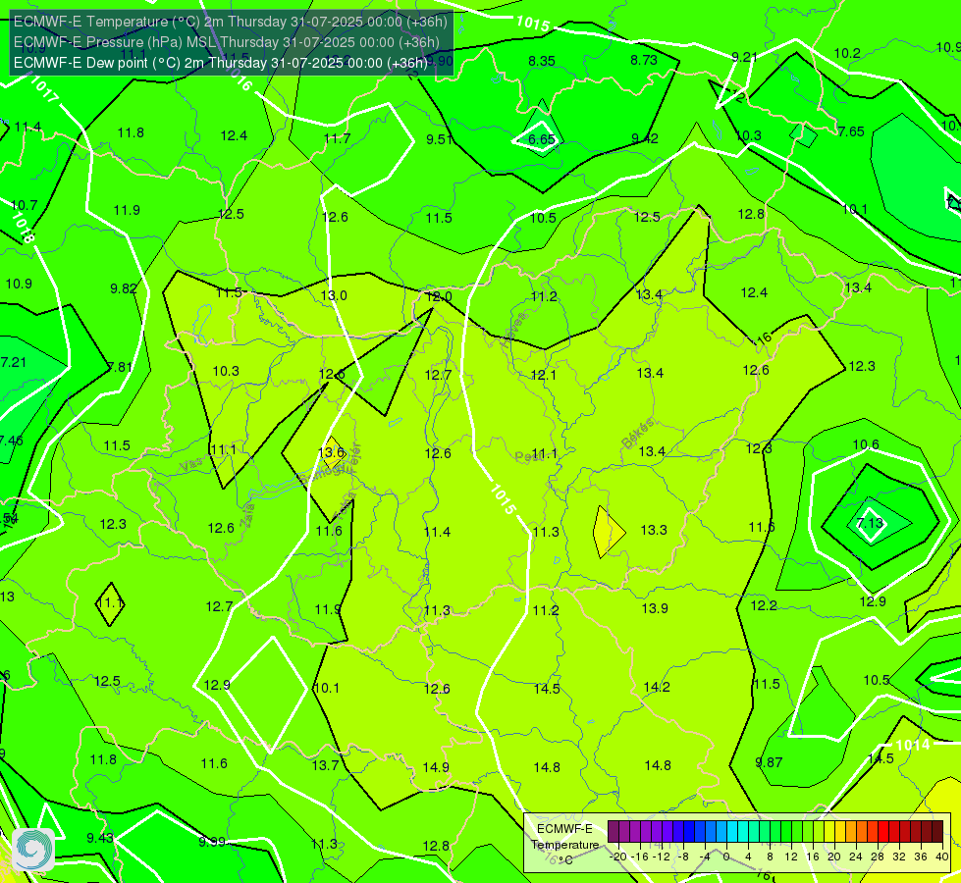Click the 14.9 dew point value
The image size is (961, 883).
(x=436, y=767)
